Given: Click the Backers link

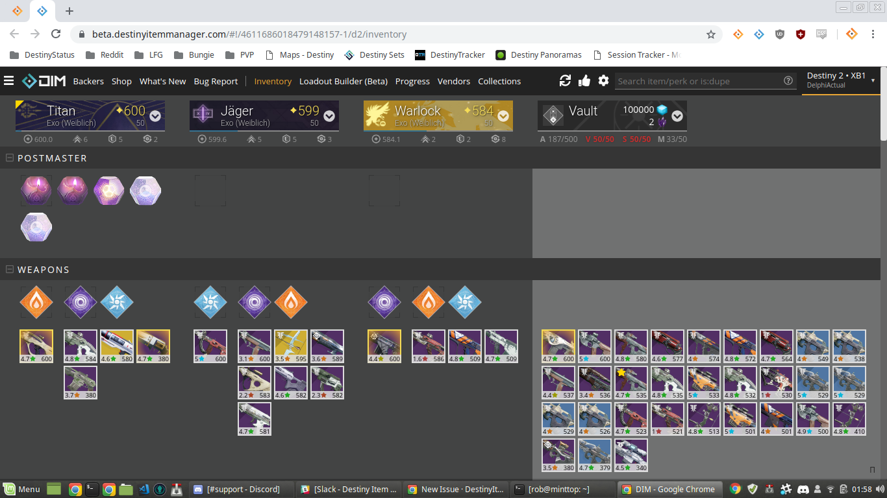Looking at the screenshot, I should 88,81.
